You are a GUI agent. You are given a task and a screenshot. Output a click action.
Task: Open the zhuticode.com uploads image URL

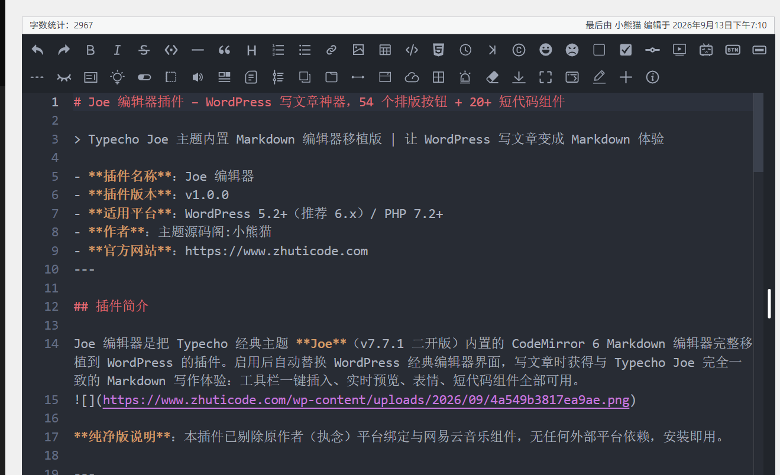point(366,400)
